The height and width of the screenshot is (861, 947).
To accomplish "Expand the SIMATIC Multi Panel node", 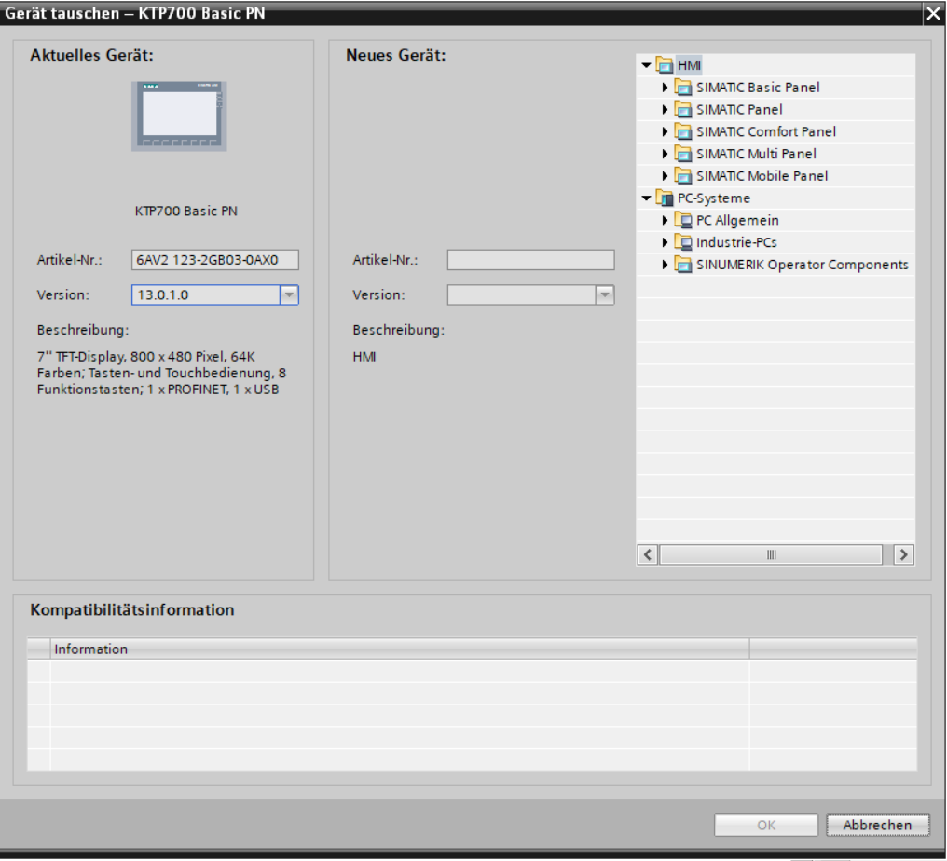I will 665,154.
